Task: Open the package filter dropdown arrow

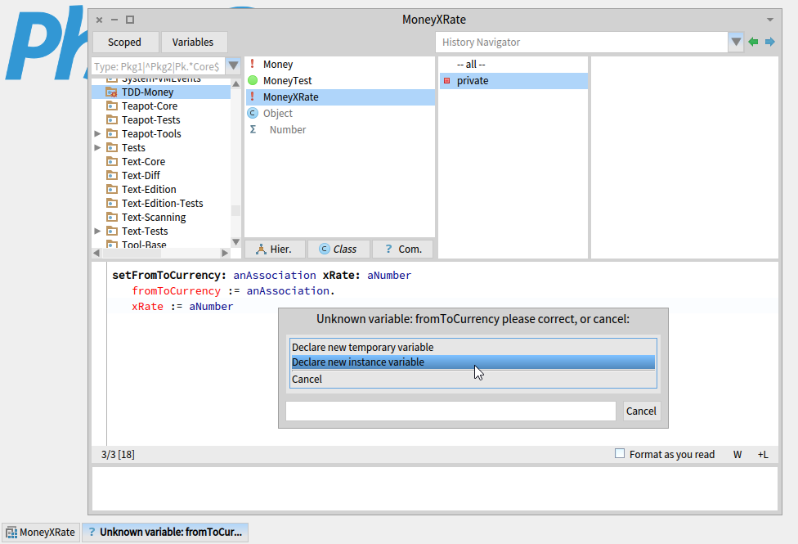Action: (233, 65)
